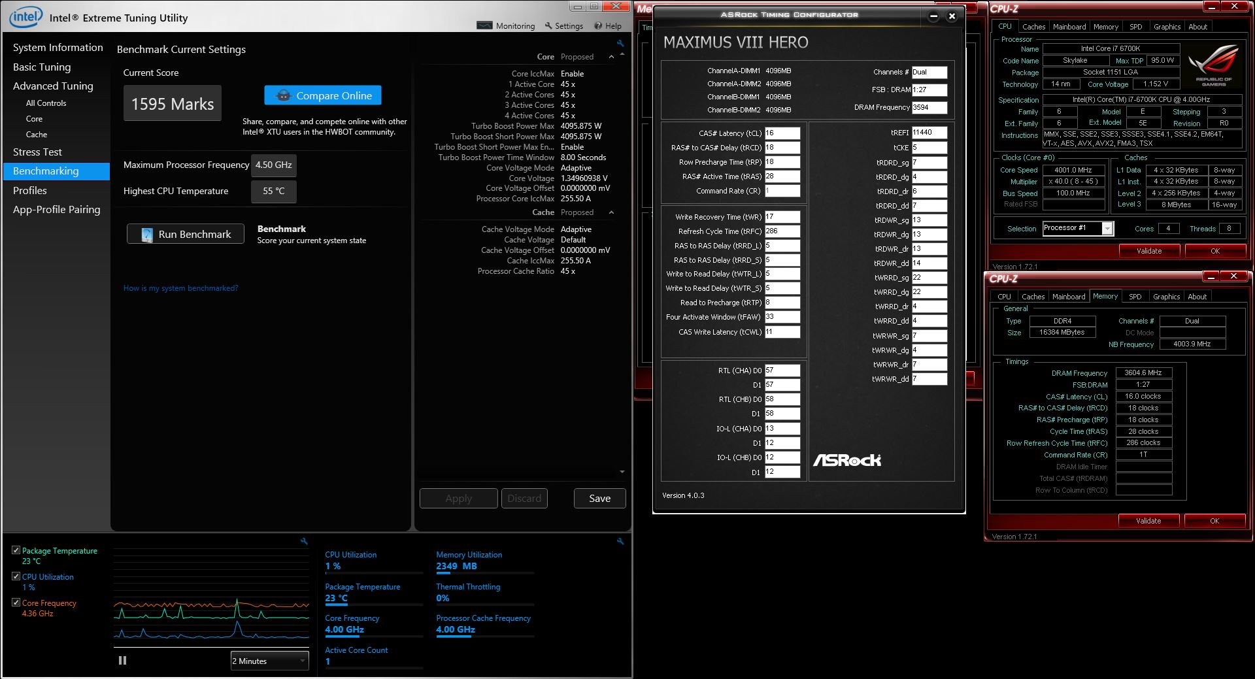
Task: Close the ASRock Timing Configurator window
Action: 952,16
